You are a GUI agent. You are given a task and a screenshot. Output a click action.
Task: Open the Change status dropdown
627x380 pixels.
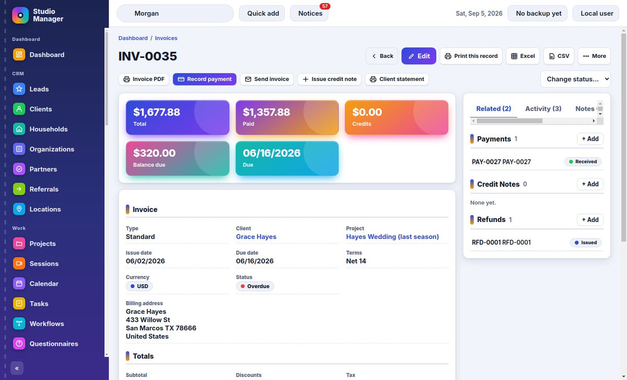click(x=575, y=79)
